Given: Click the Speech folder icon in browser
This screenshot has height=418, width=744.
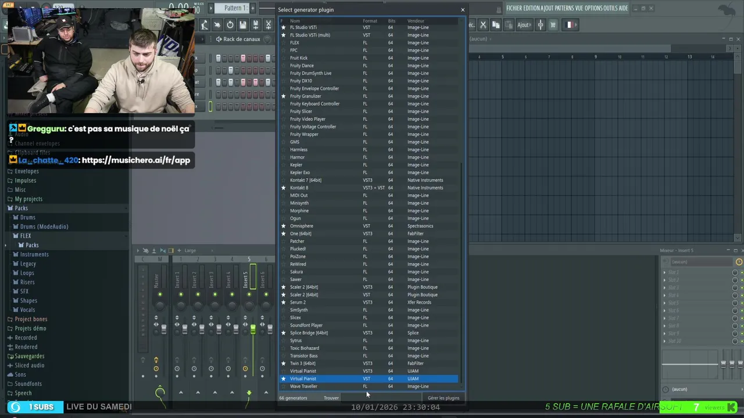Looking at the screenshot, I should [10, 393].
